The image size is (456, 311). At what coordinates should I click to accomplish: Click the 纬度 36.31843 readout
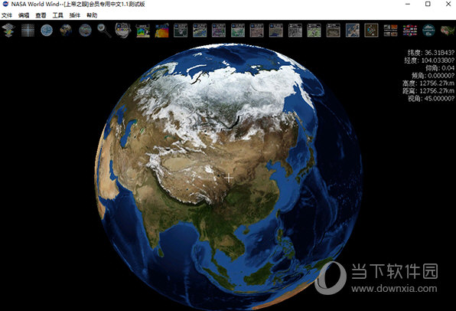pos(431,52)
